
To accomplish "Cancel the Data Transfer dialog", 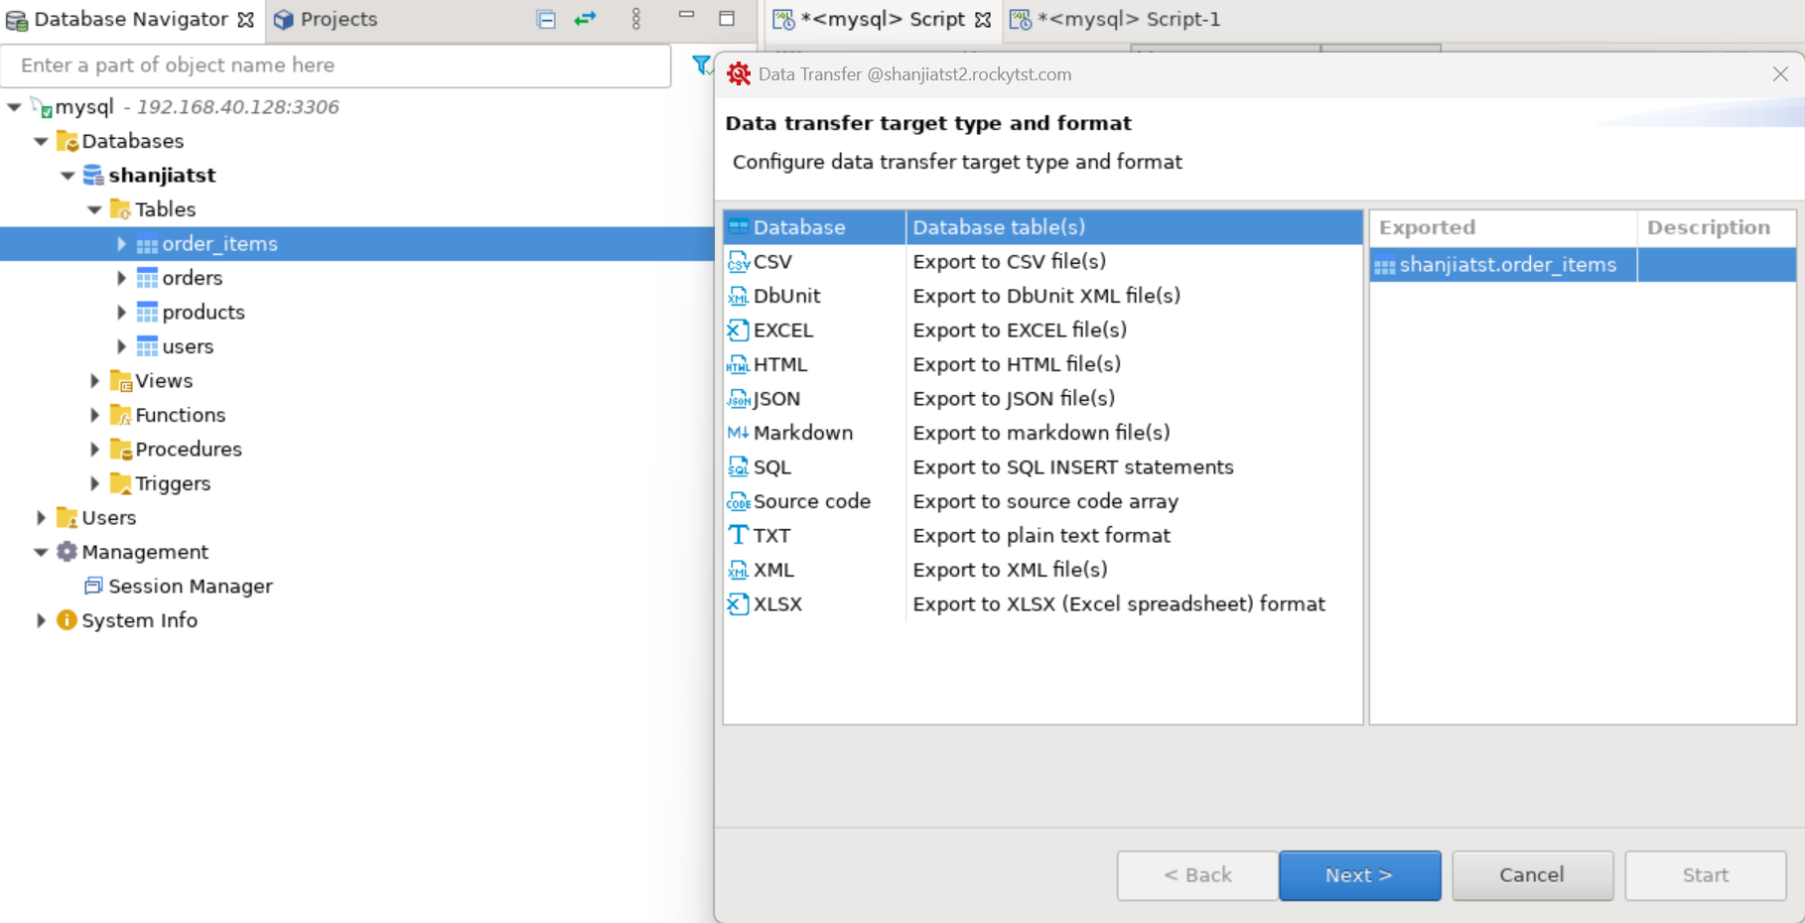I will (x=1532, y=875).
